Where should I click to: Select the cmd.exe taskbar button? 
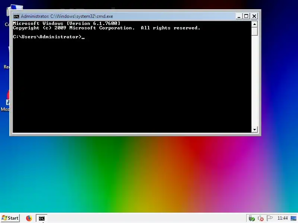click(x=42, y=218)
